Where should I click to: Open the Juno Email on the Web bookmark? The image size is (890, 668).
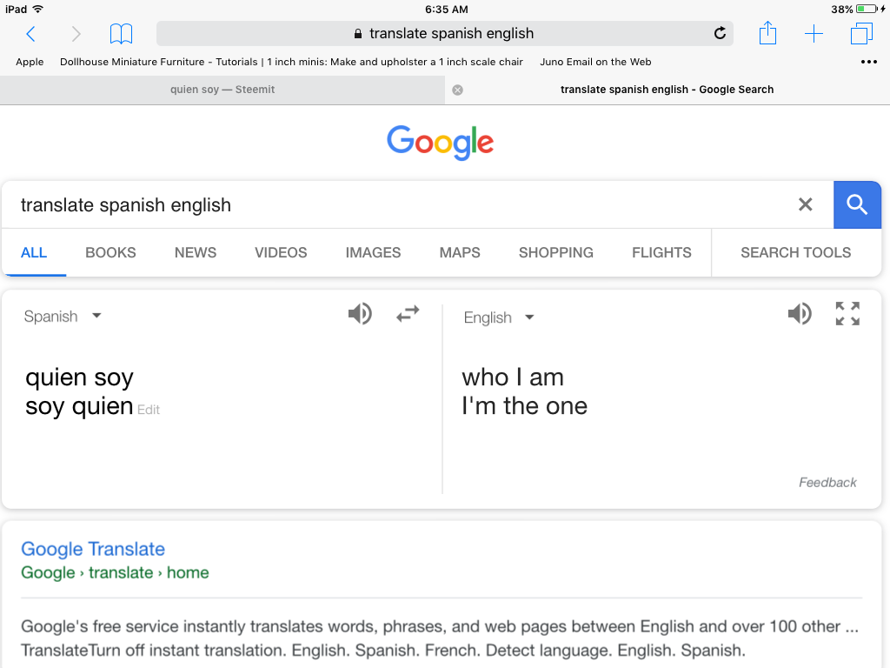tap(595, 62)
